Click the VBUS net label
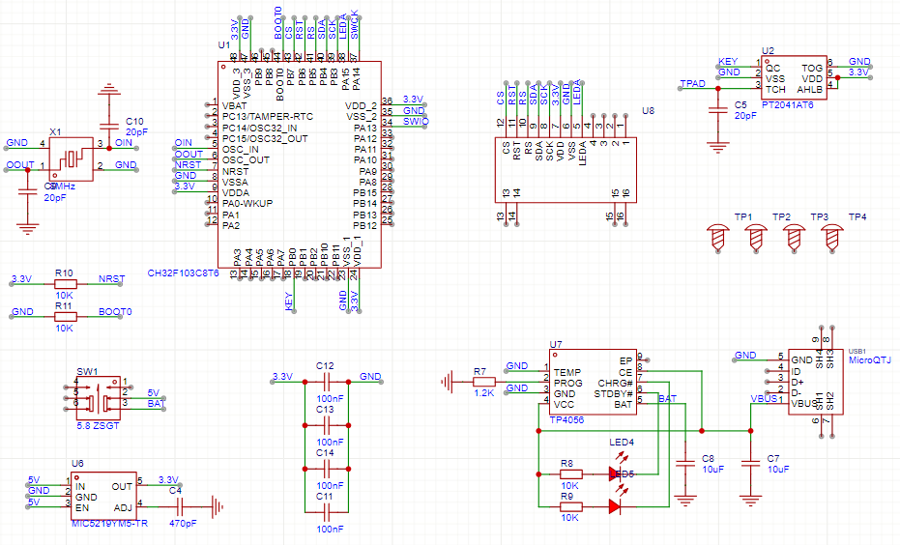The height and width of the screenshot is (545, 900). [764, 398]
